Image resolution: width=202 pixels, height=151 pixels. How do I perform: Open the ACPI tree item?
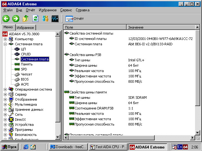tap(25, 84)
